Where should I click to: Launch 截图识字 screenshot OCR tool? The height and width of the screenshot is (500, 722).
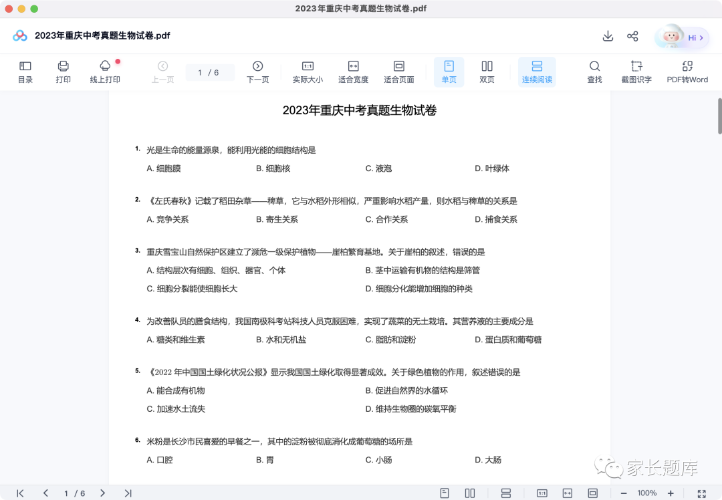click(636, 72)
